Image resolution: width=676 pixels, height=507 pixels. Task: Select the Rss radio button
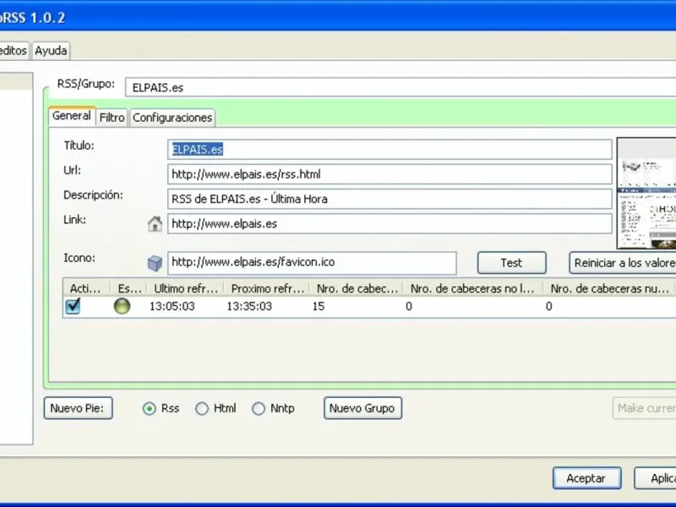tap(150, 408)
